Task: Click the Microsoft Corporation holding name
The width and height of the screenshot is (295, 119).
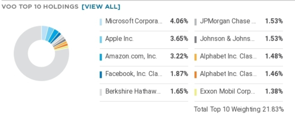Action: [x=134, y=21]
